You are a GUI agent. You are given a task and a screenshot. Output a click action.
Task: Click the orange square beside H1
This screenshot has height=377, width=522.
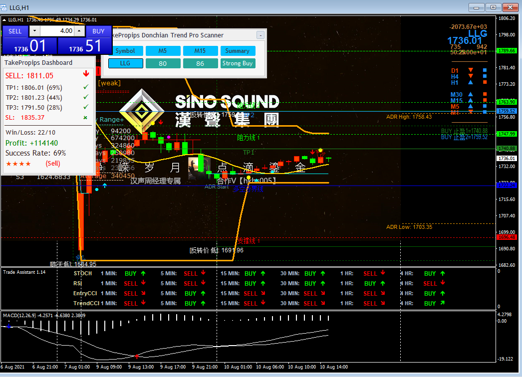pyautogui.click(x=485, y=82)
